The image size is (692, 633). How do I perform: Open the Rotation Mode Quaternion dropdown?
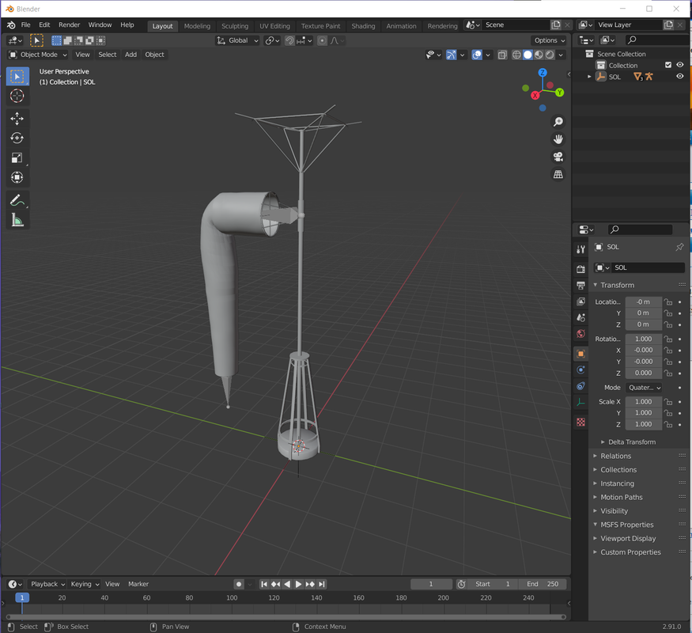click(x=644, y=388)
